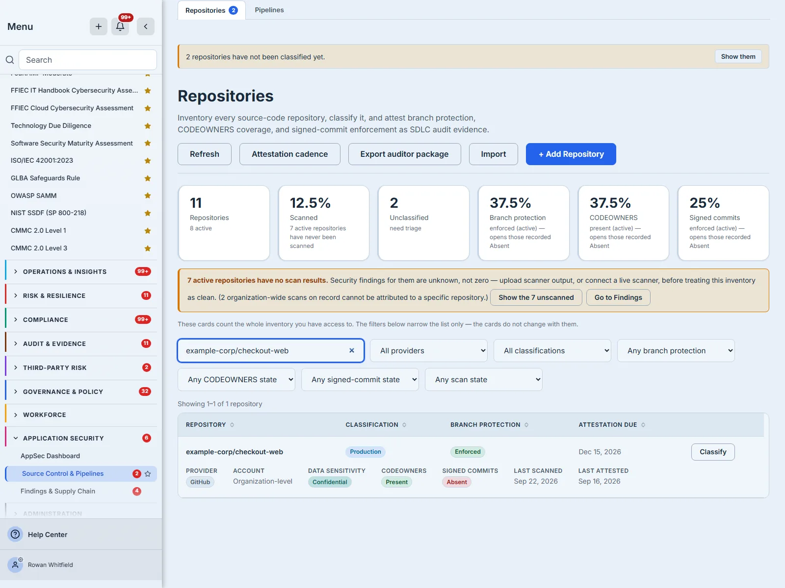Open the Help Center icon
Image resolution: width=785 pixels, height=588 pixels.
point(15,534)
